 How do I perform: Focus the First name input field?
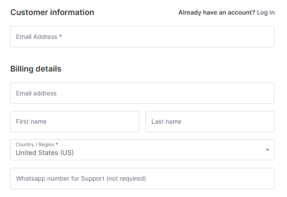(75, 121)
